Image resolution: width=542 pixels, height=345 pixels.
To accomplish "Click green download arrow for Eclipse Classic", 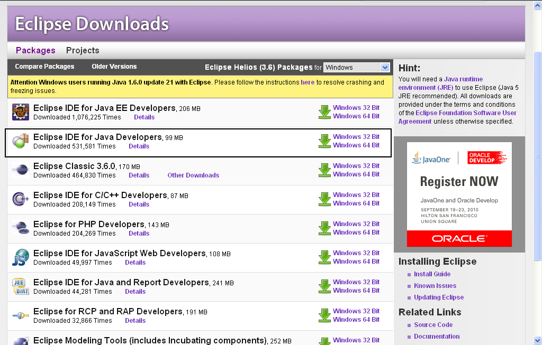I will [x=324, y=170].
